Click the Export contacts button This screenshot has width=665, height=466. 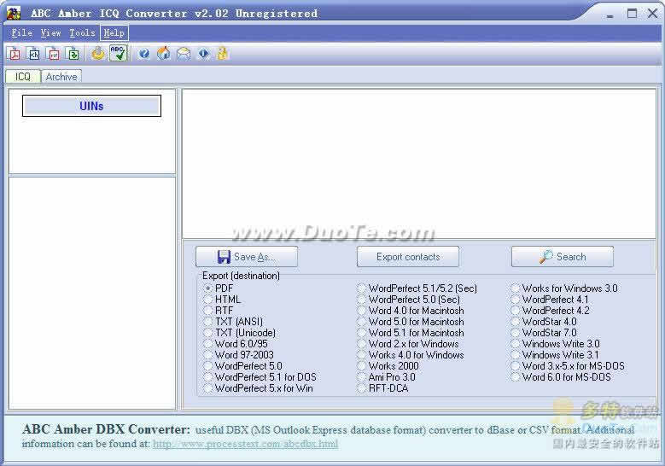(408, 257)
